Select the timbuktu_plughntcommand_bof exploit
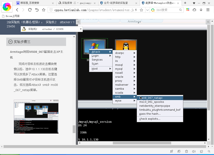Viewport: 214px width, 155px height. coord(160,110)
